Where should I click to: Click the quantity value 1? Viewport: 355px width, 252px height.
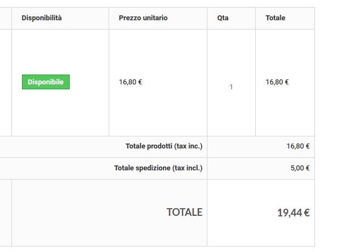pyautogui.click(x=231, y=87)
